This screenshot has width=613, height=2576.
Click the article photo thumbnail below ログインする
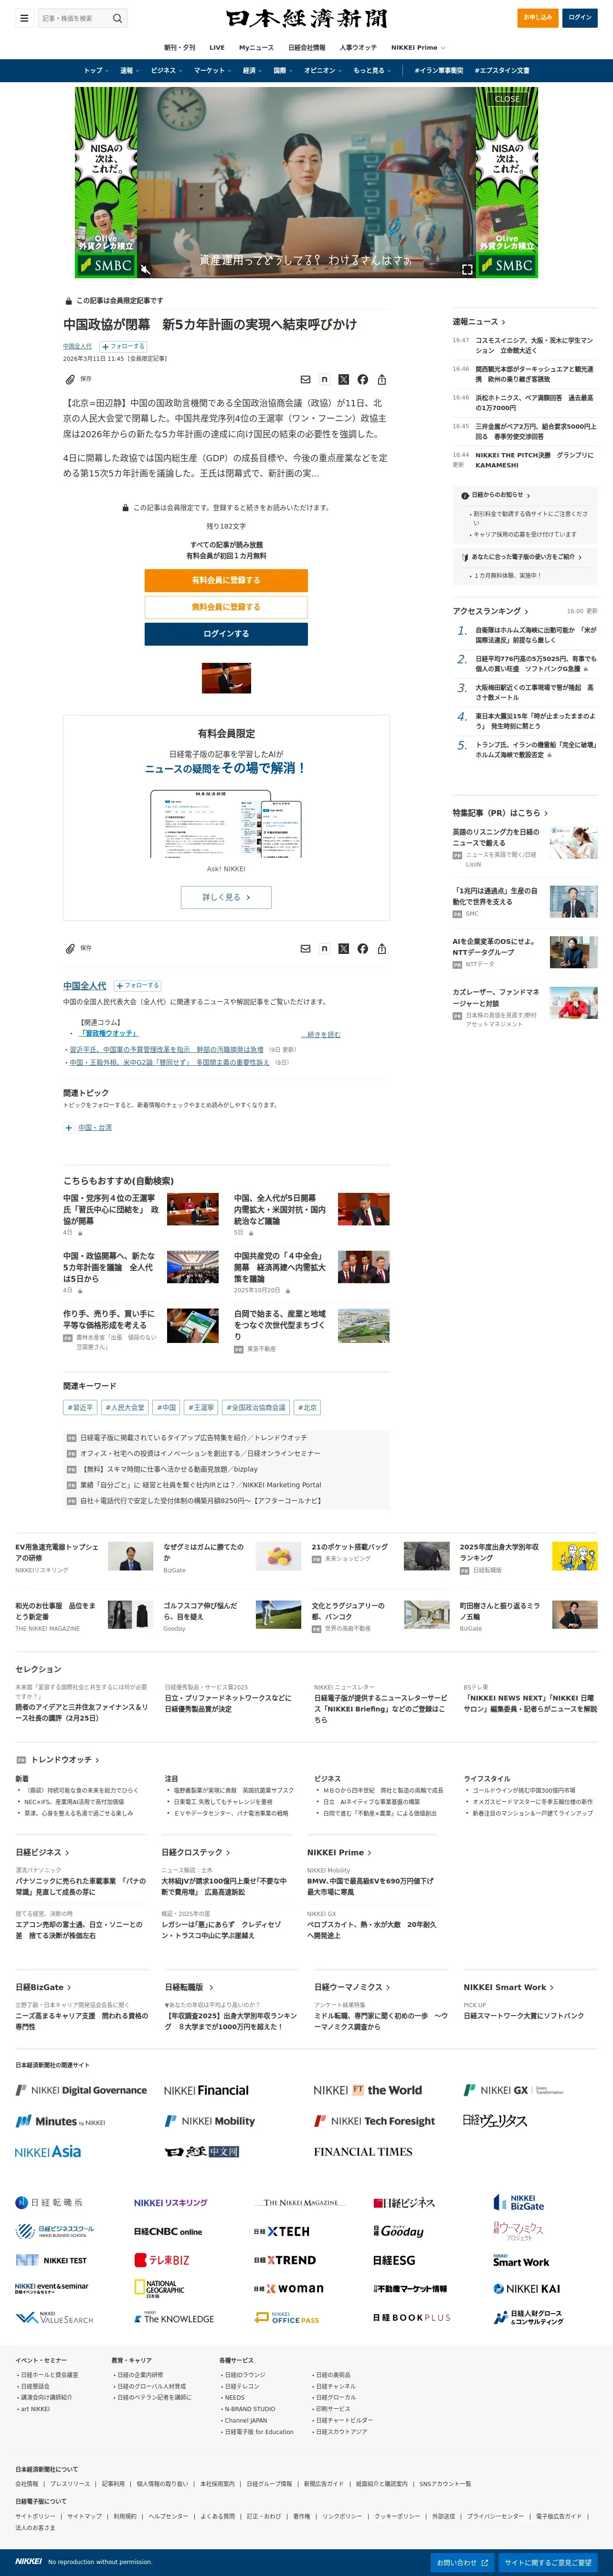click(x=227, y=679)
